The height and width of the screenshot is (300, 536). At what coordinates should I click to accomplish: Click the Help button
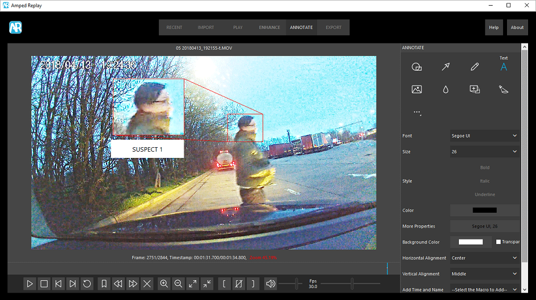click(x=493, y=27)
